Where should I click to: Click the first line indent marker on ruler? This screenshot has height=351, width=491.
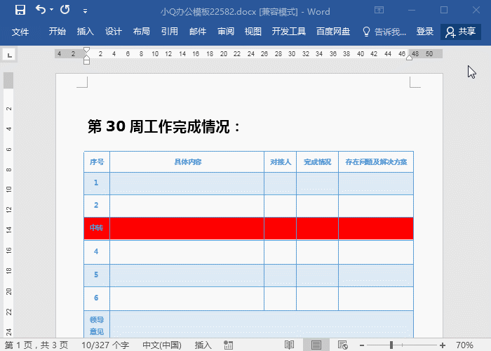87,50
